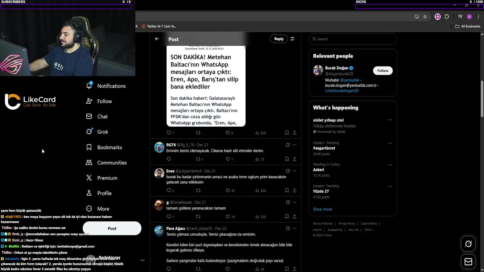The image size is (484, 272).
Task: Expand the footer More menu
Action: [x=369, y=230]
